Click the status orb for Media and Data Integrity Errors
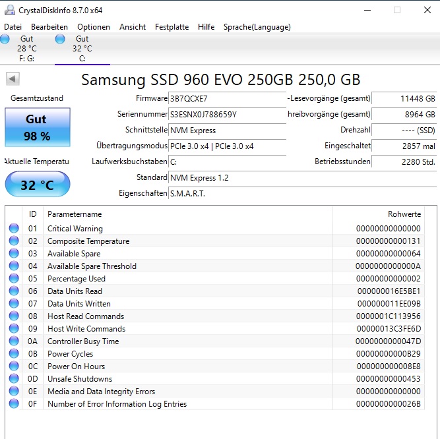 tap(14, 391)
